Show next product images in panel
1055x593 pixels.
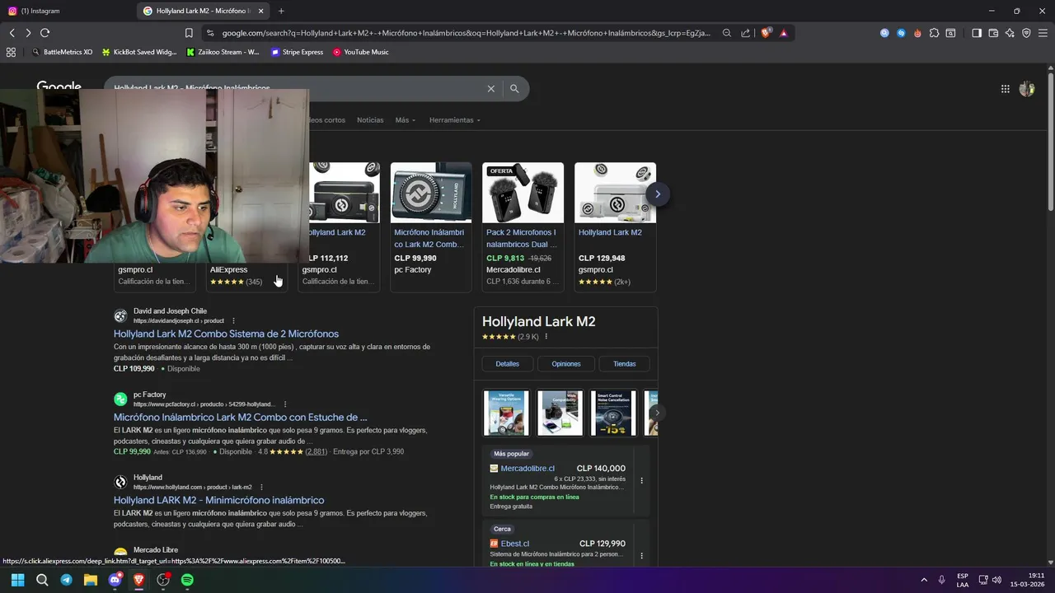657,413
